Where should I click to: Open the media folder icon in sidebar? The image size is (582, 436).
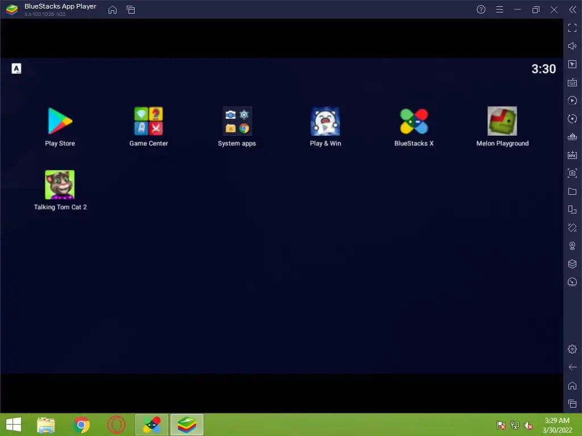click(x=572, y=191)
